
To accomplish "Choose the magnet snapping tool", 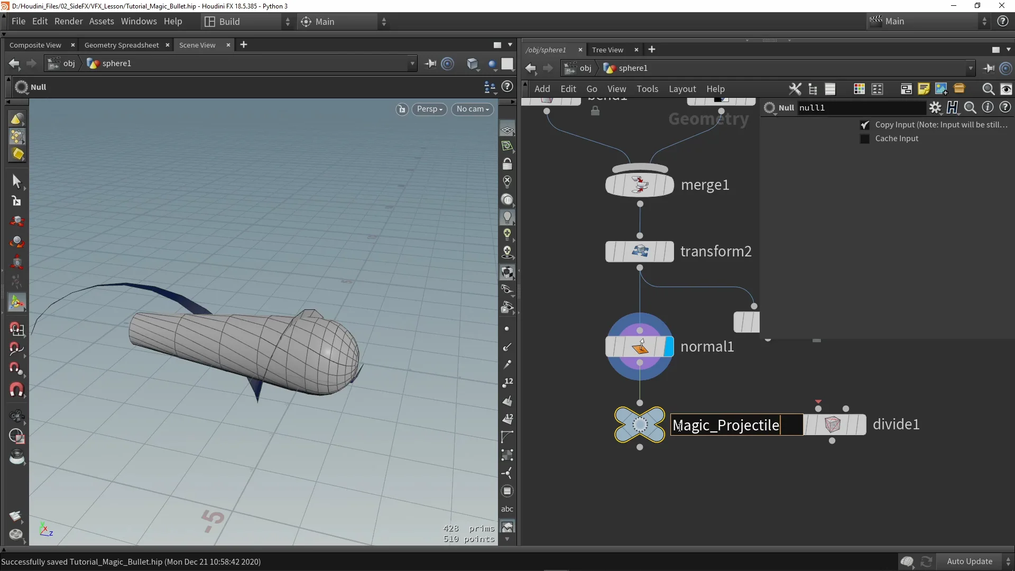I will coord(16,390).
